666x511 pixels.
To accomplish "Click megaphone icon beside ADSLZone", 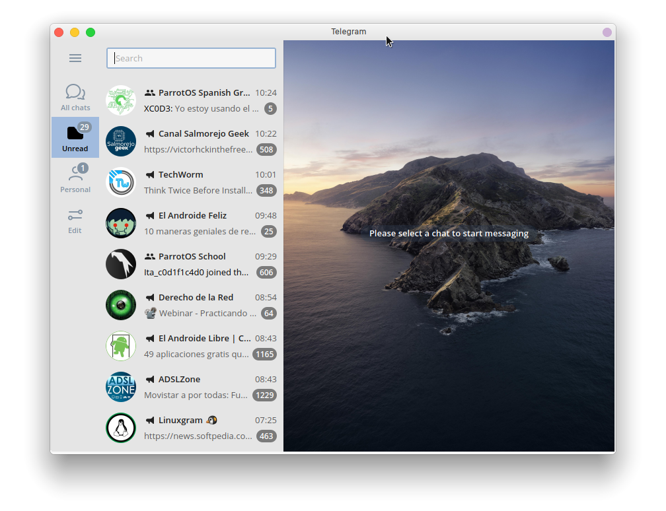I will pos(149,380).
